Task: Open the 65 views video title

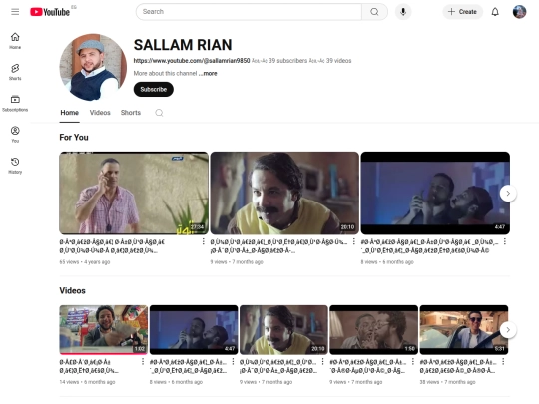Action: (x=112, y=246)
